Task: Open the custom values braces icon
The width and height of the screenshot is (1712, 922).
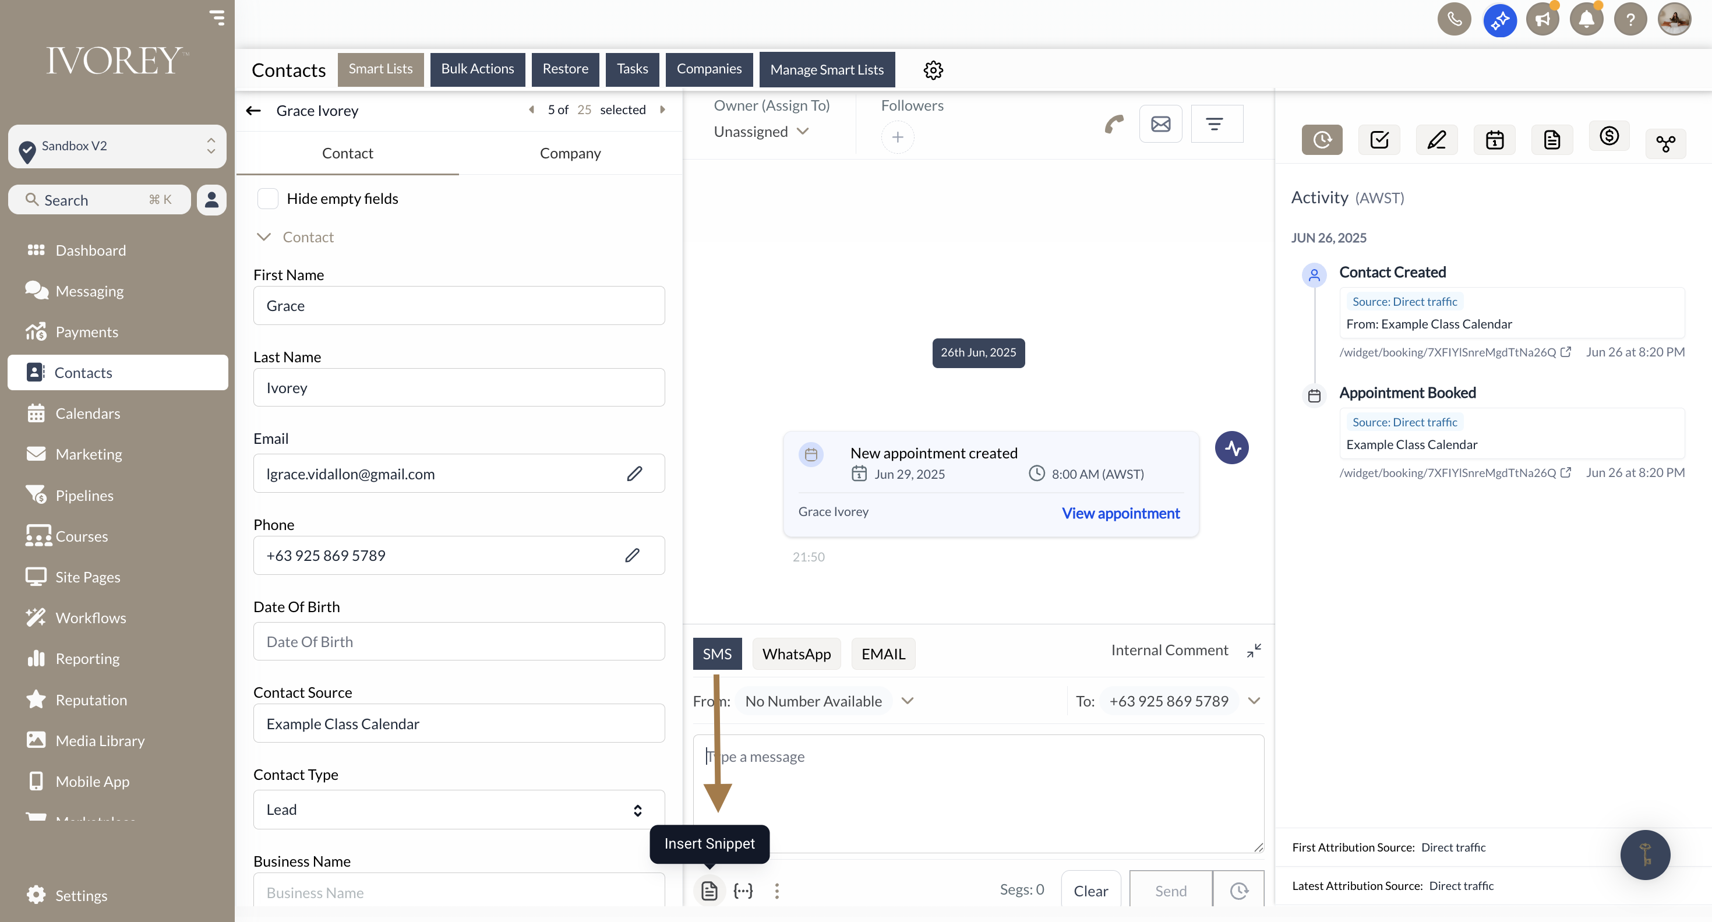Action: click(x=743, y=890)
